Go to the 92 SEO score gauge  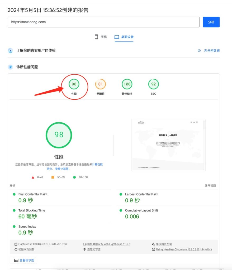pos(153,84)
